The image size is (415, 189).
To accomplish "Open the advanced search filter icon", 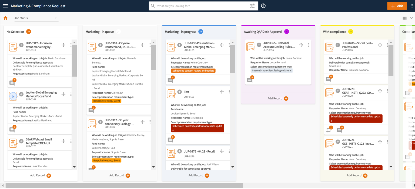I will click(x=252, y=6).
